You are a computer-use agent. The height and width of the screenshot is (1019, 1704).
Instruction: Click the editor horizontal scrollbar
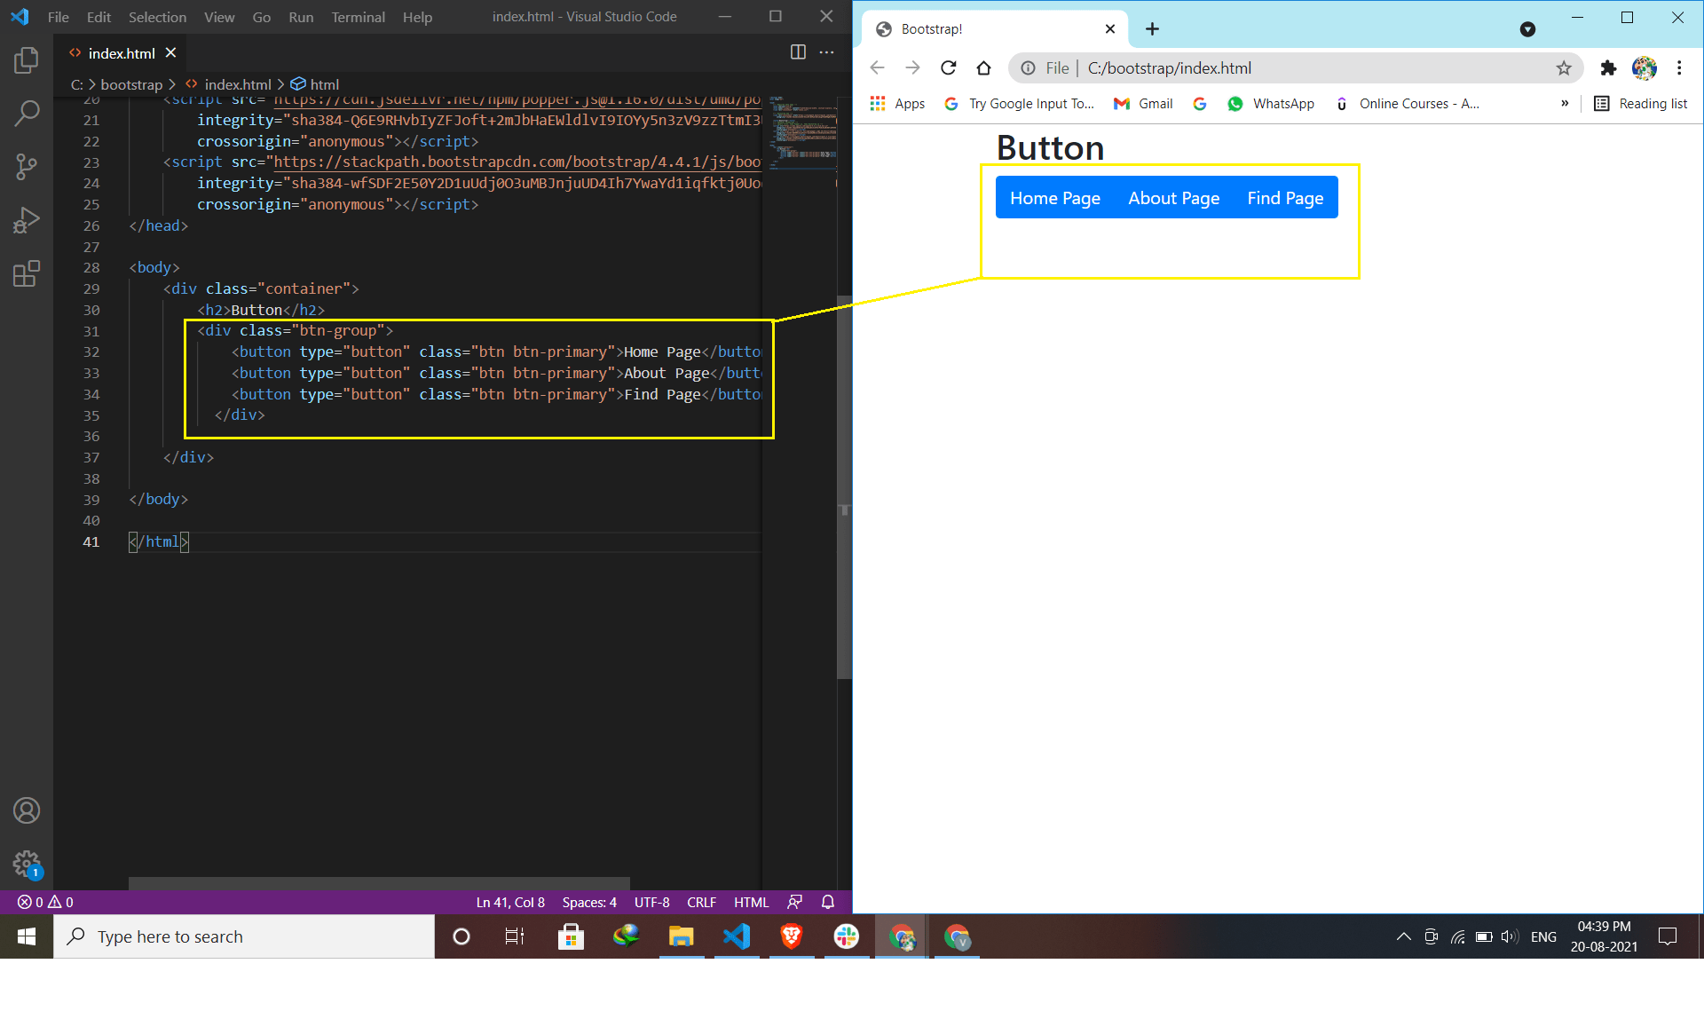pos(379,883)
